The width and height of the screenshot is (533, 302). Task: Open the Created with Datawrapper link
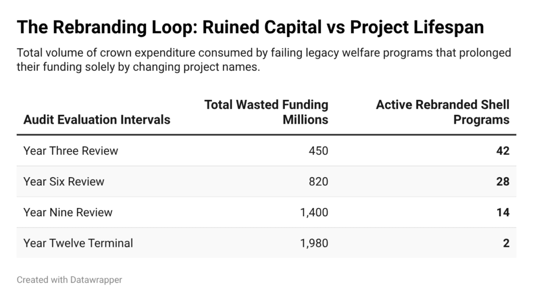(x=69, y=280)
